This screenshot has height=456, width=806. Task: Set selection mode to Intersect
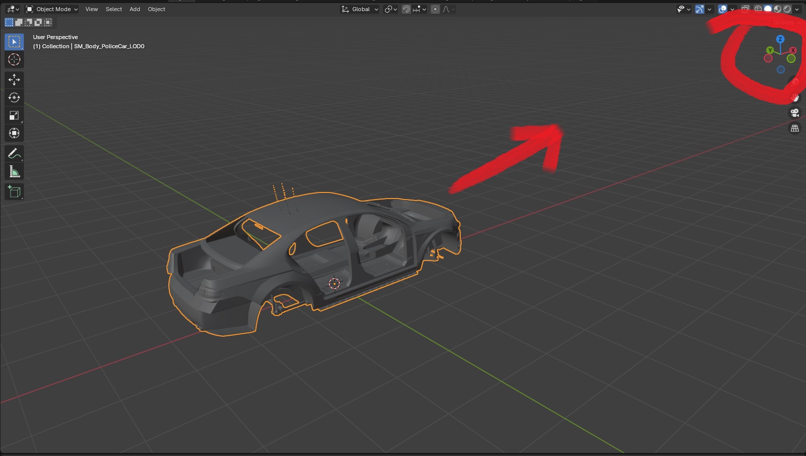[48, 22]
